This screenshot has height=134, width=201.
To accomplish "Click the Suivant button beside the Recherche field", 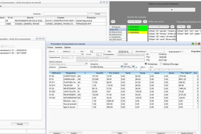I will [x=98, y=14].
